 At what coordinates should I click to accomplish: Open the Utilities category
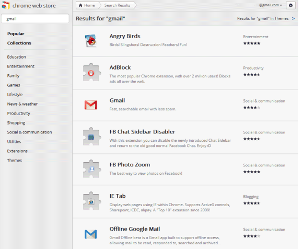coord(14,142)
